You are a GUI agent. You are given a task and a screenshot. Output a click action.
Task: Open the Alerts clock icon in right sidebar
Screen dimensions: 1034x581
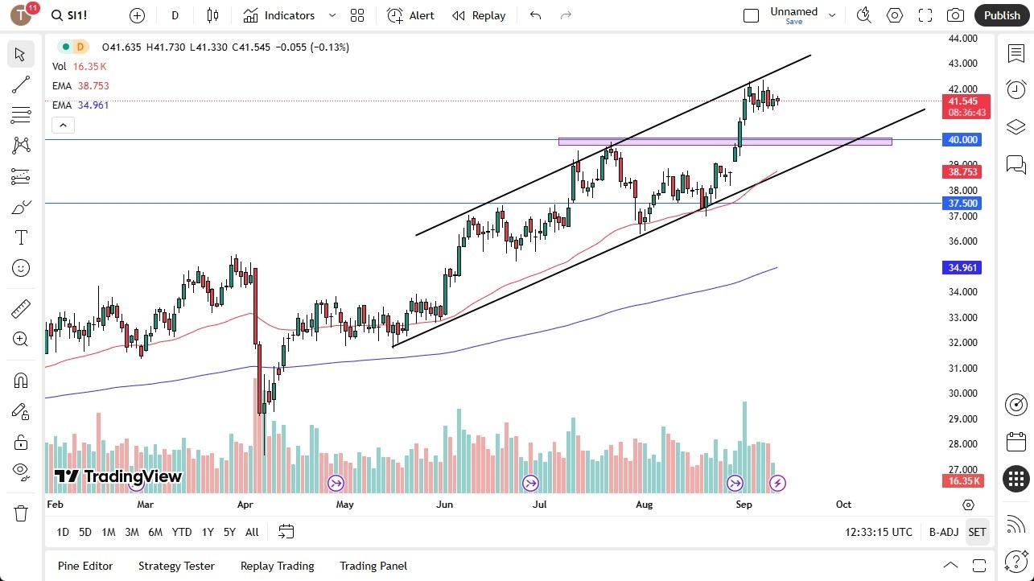pos(1016,89)
